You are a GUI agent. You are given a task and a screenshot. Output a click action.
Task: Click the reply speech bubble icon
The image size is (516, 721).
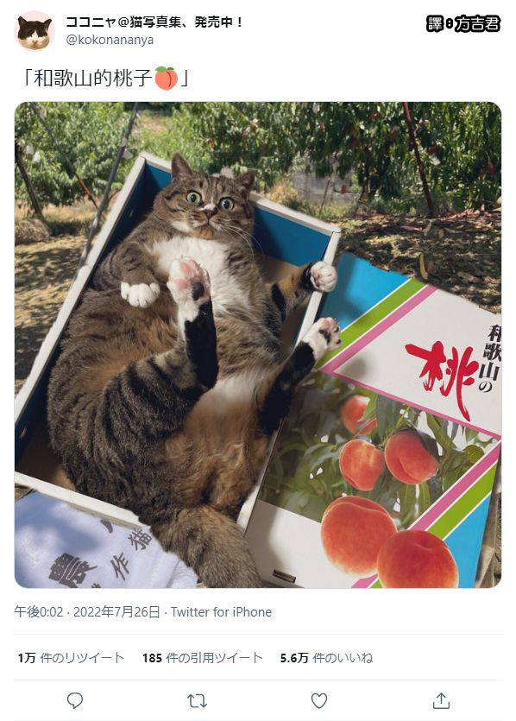(x=75, y=701)
